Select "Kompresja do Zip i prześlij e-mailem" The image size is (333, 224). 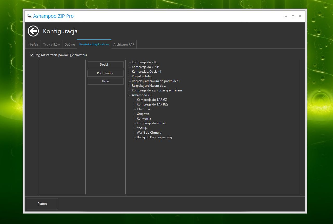click(x=157, y=90)
